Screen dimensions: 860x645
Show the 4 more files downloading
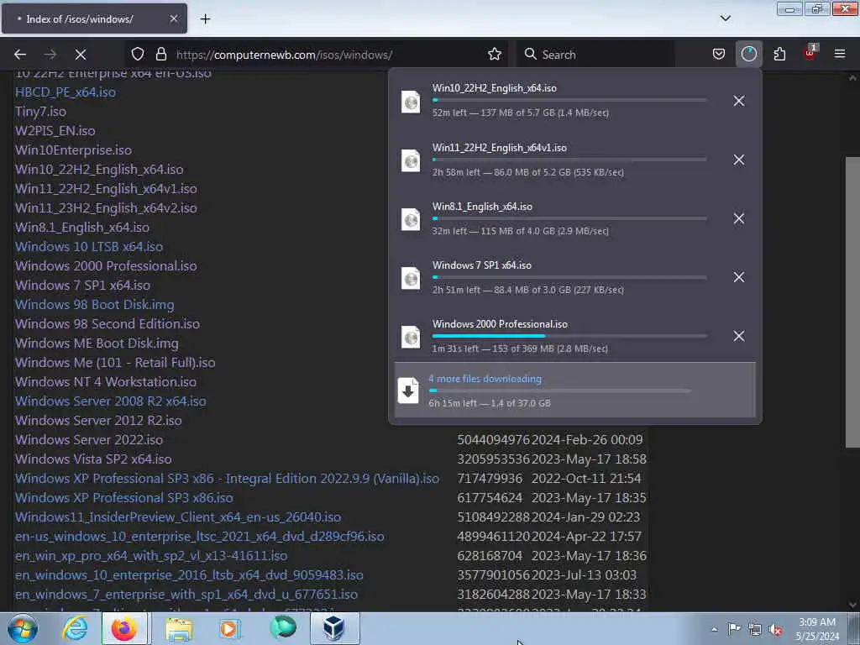point(574,390)
